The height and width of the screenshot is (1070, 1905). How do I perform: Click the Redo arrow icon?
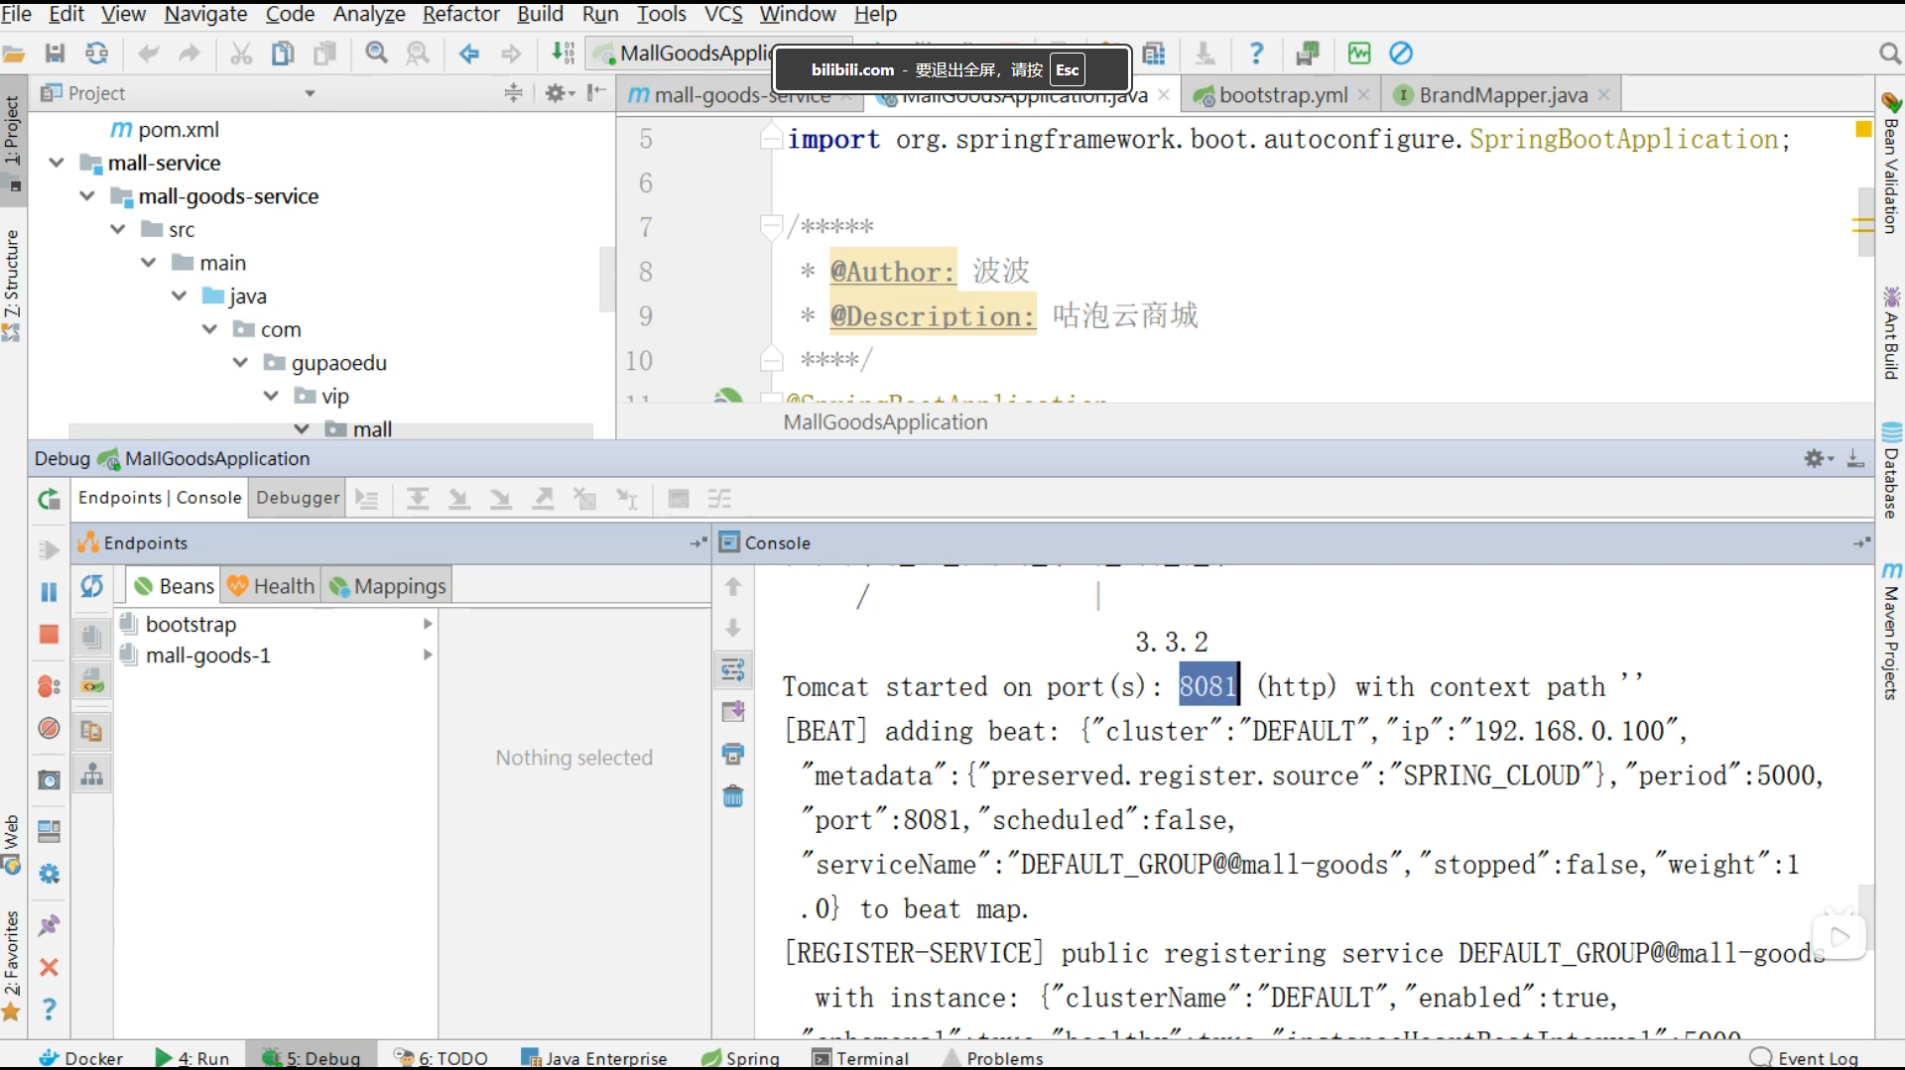[x=189, y=54]
